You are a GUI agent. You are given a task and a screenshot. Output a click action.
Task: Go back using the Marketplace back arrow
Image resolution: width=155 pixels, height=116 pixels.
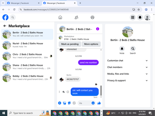[5, 26]
